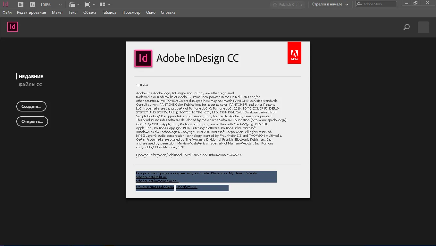
Task: Open the Справка menu
Action: pos(168,12)
